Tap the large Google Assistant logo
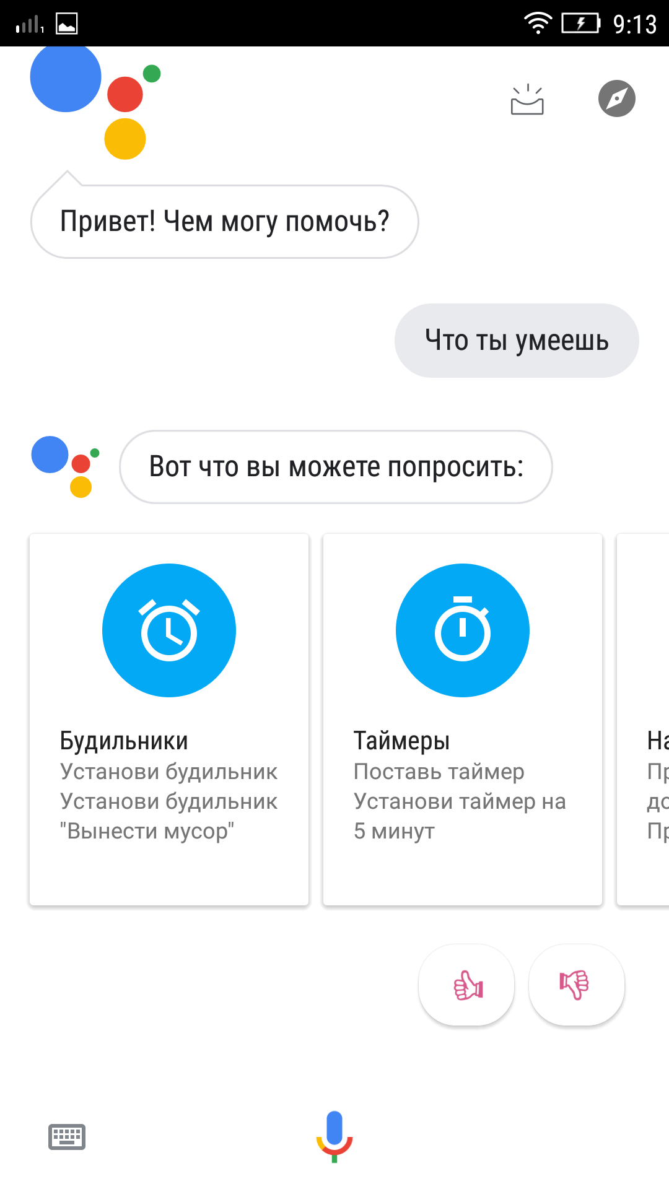Viewport: 669px width, 1189px height. click(95, 103)
